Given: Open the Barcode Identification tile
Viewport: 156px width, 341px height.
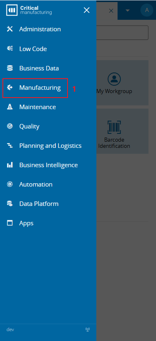Looking at the screenshot, I should (122, 131).
